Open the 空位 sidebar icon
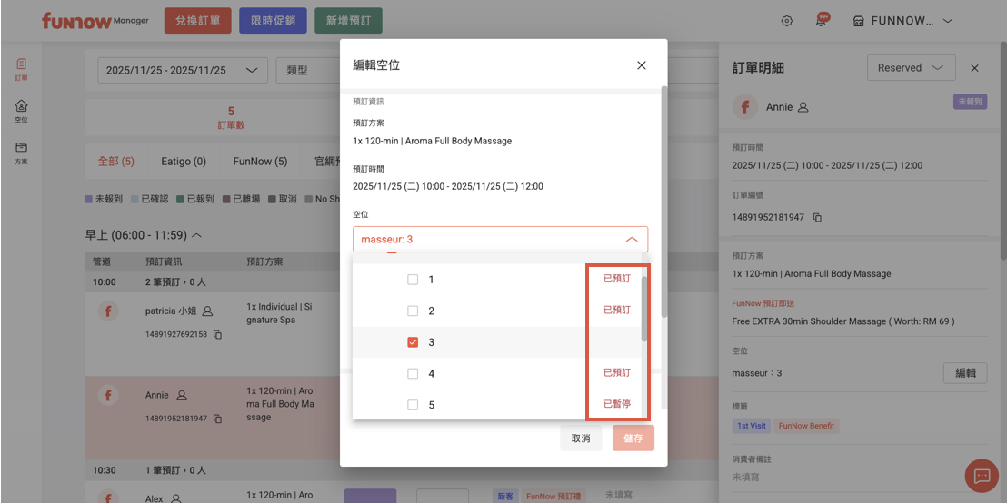The image size is (1007, 503). pos(21,111)
